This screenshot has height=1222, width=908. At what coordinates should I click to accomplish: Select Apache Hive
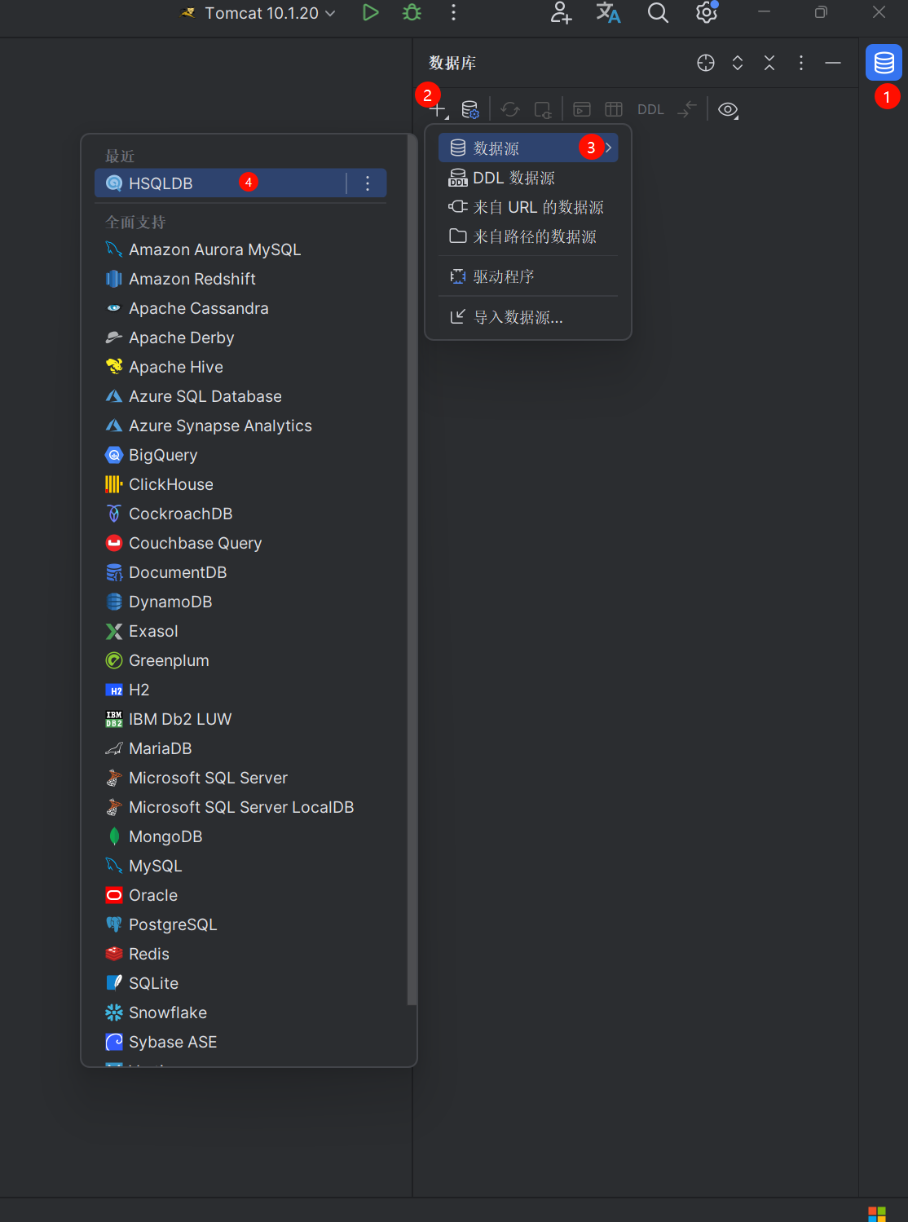point(240,367)
